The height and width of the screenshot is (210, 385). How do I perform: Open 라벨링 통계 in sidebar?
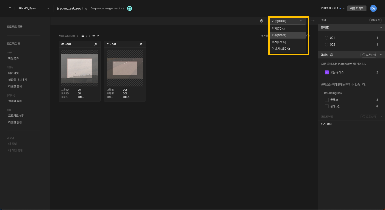pos(15,86)
